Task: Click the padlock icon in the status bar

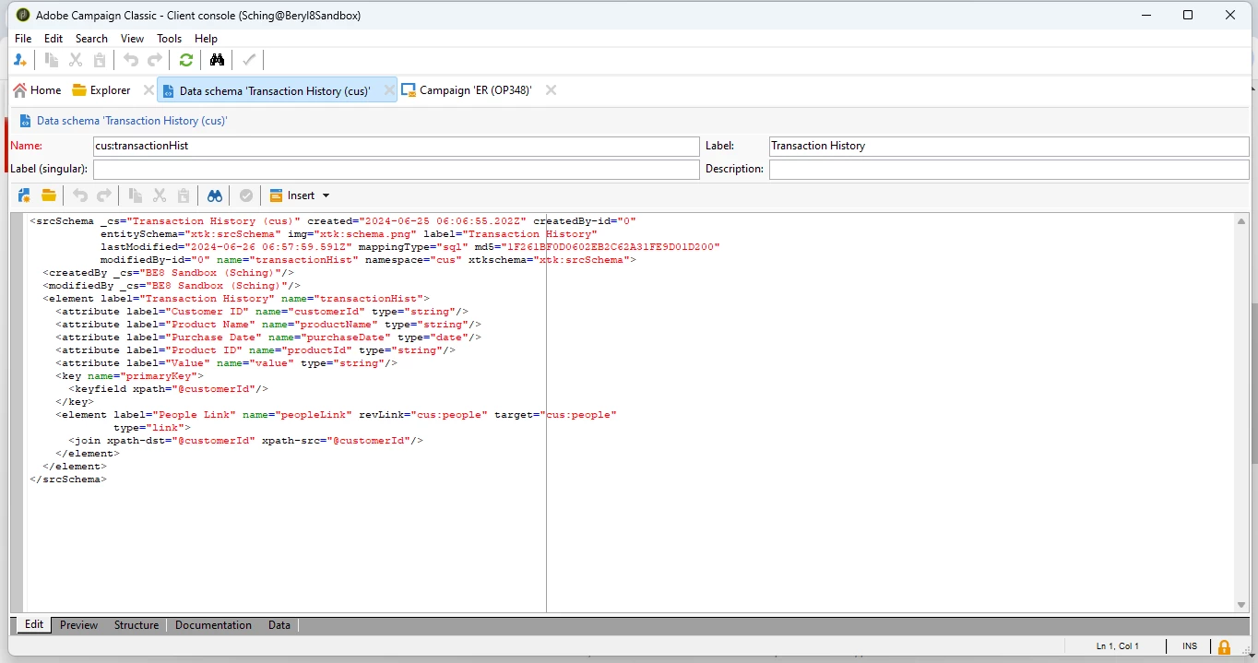Action: pyautogui.click(x=1225, y=647)
